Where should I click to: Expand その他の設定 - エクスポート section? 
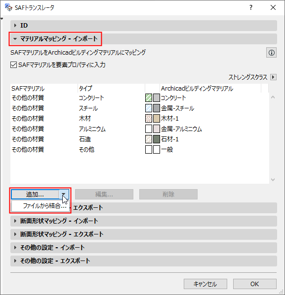tap(144, 261)
